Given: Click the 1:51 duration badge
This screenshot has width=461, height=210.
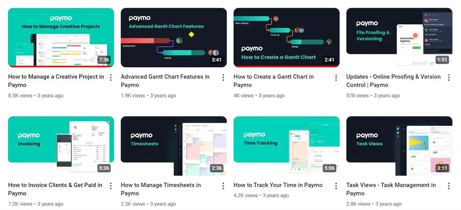Looking at the screenshot, I should click(442, 60).
